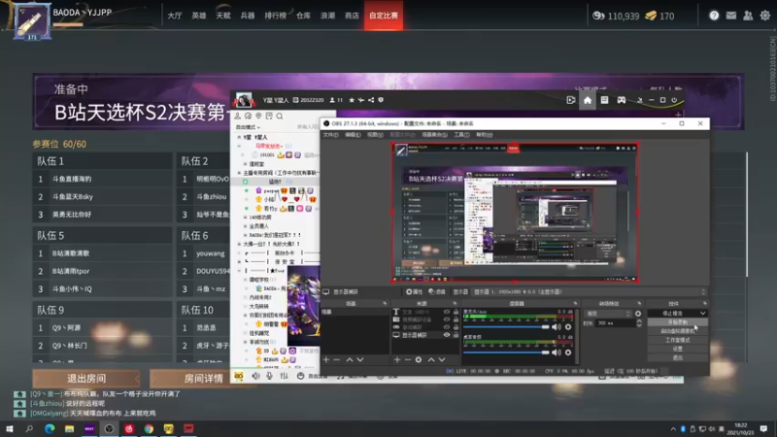Viewport: 777px width, 437px height.
Task: Open the OBS File menu
Action: point(330,135)
